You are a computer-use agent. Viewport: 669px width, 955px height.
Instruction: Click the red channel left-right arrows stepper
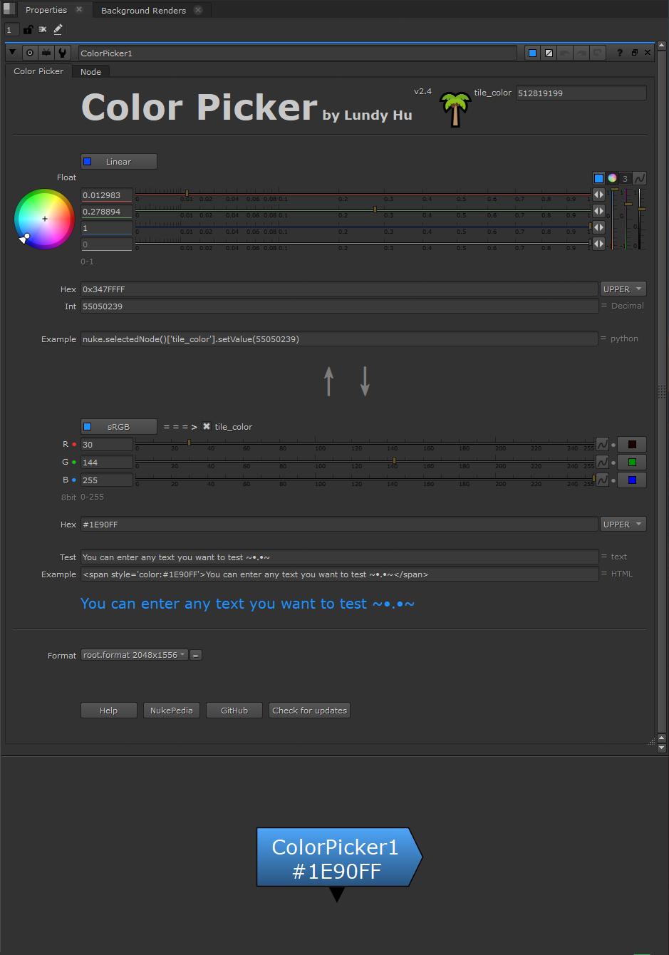599,195
